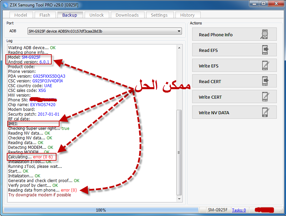Click the Chip name EXYNOS7420 value
The height and width of the screenshot is (216, 286).
43,105
